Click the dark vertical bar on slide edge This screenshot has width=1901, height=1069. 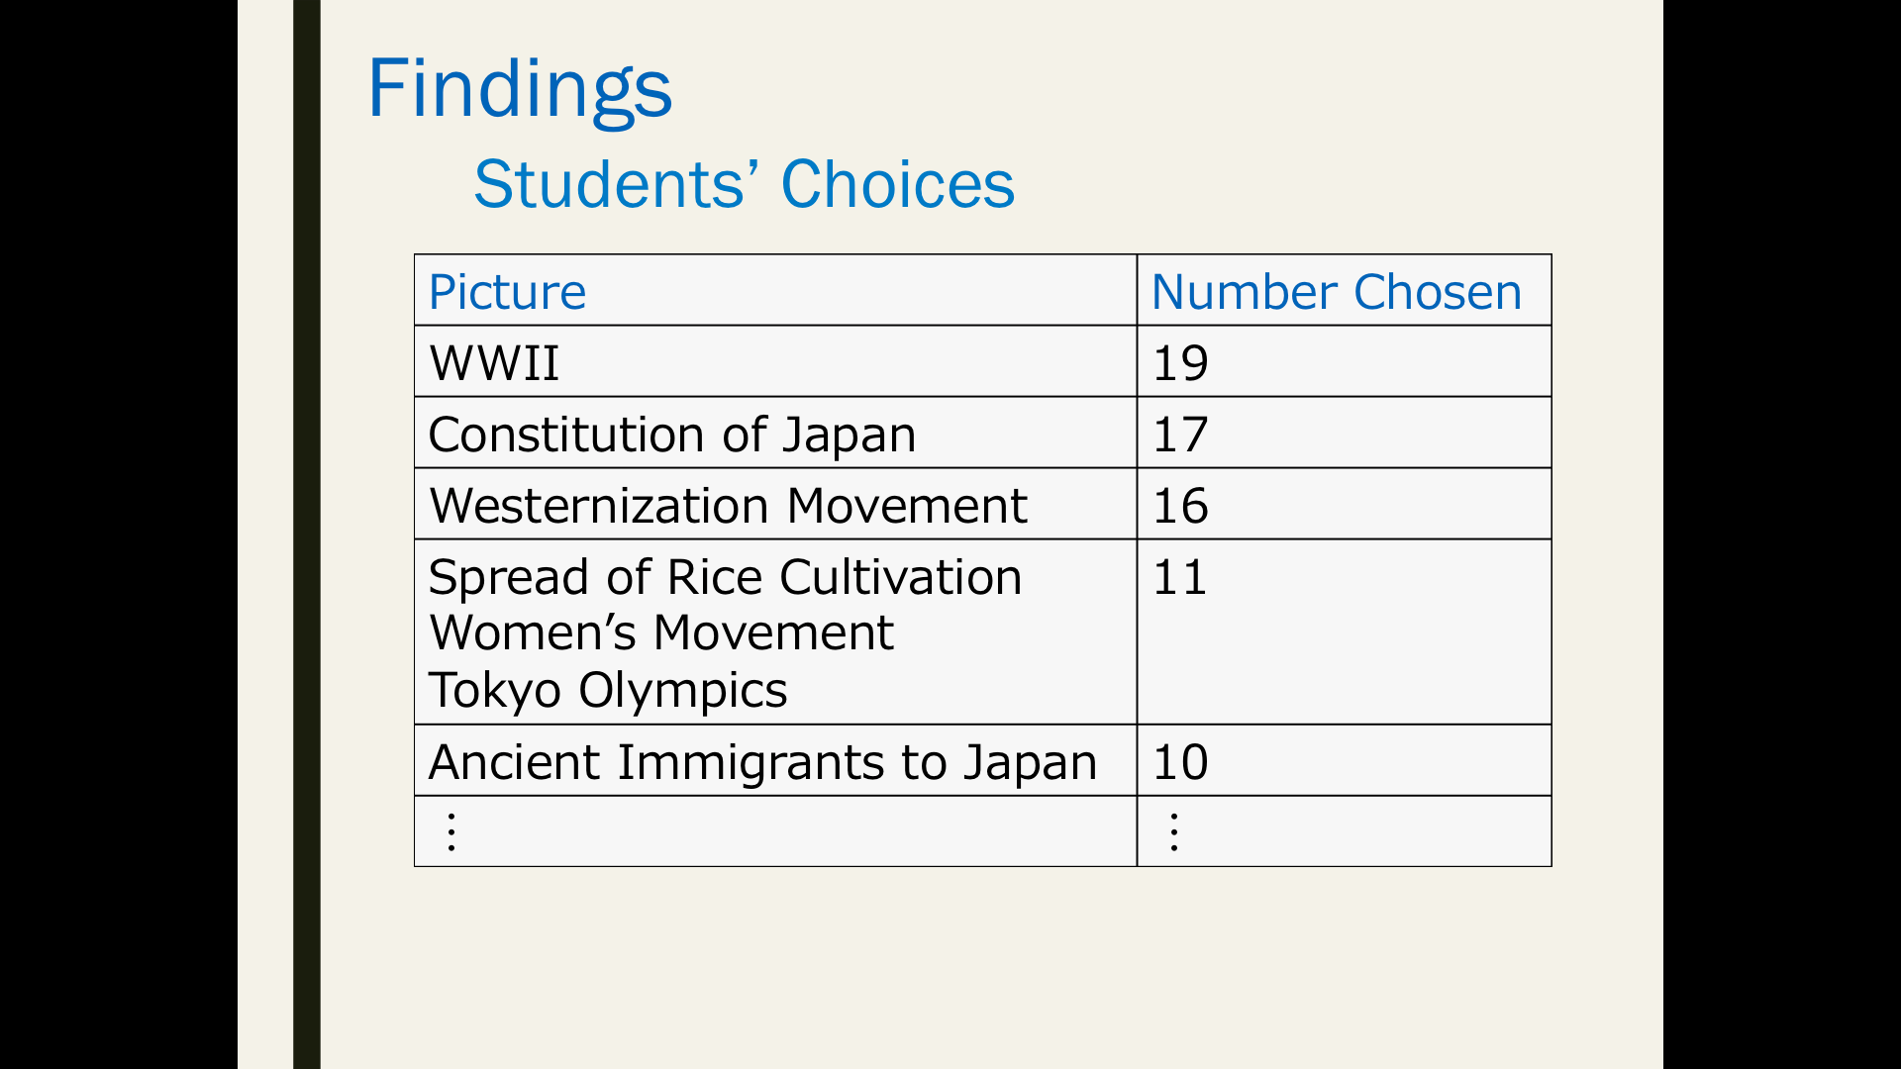[307, 534]
